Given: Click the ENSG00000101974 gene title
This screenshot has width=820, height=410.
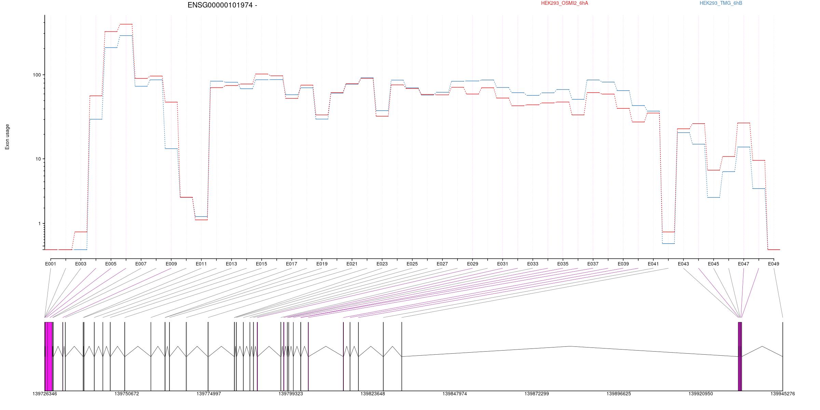Looking at the screenshot, I should (222, 5).
